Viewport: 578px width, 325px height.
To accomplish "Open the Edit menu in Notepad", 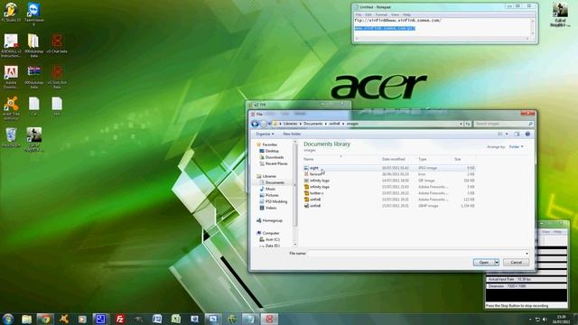I will 368,14.
